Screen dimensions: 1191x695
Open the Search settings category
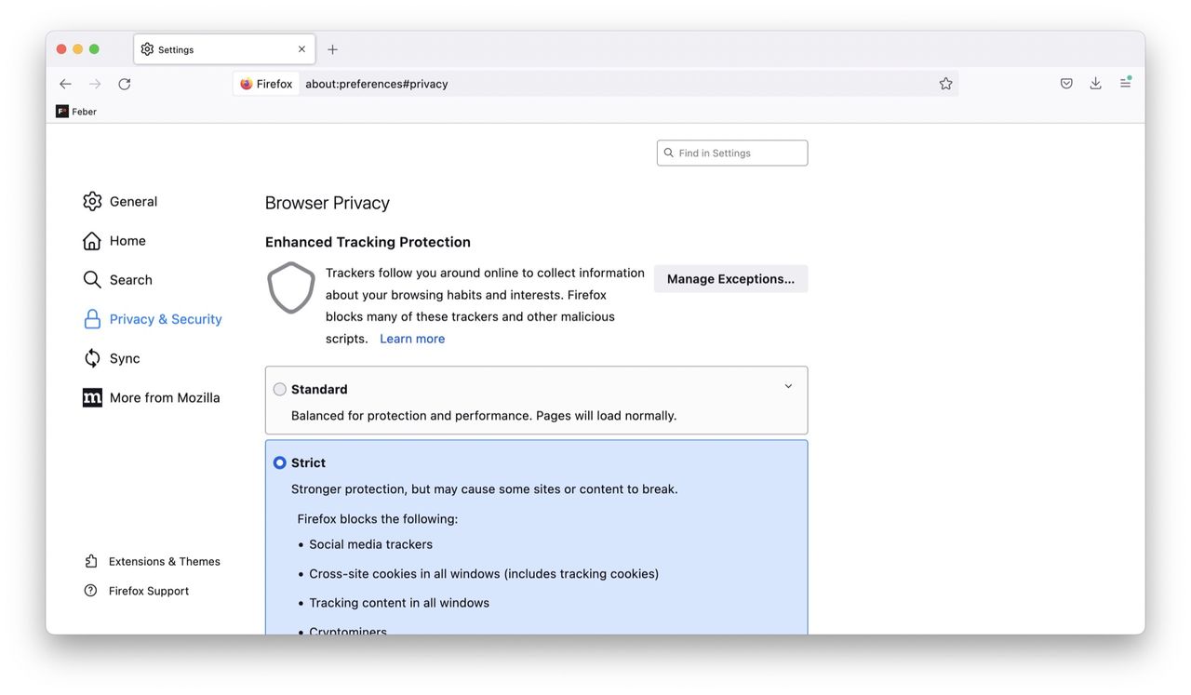click(x=130, y=280)
